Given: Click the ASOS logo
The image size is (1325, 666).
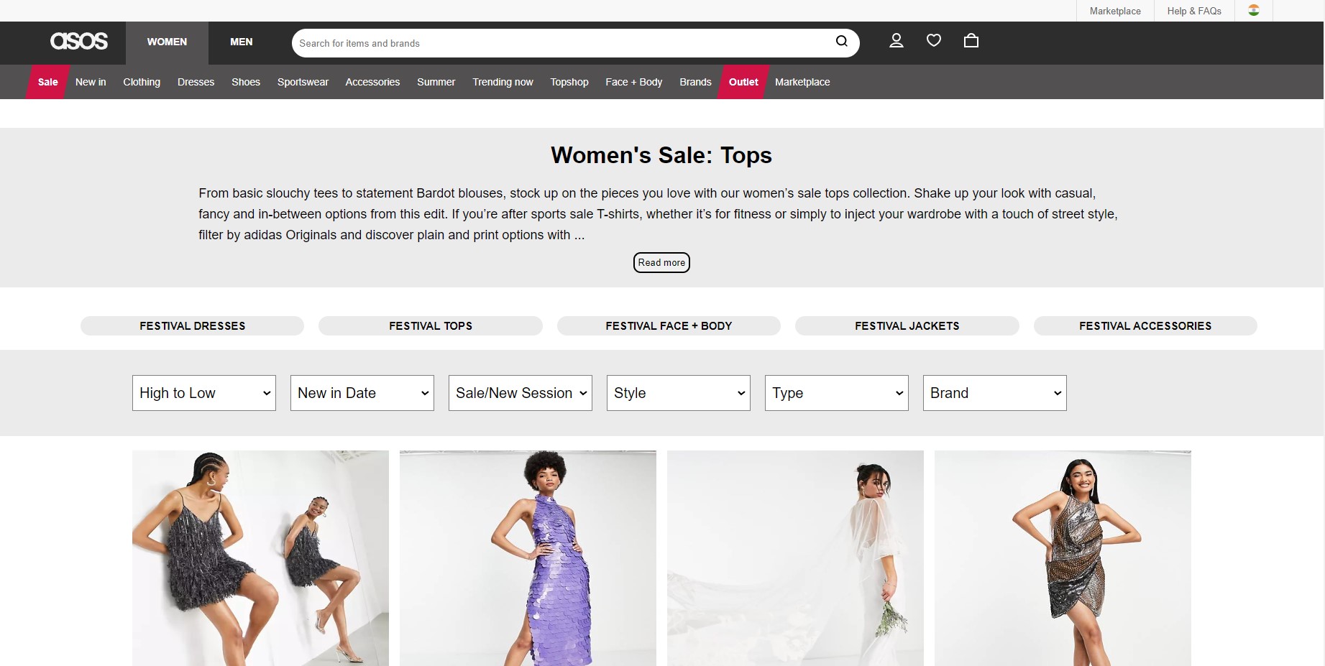Looking at the screenshot, I should coord(79,42).
